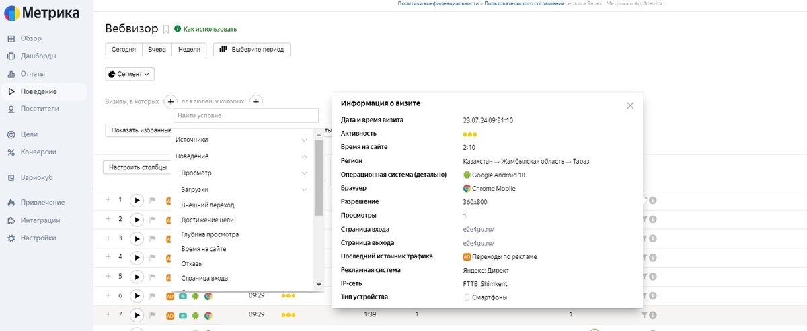
Task: Open the Сегмент dropdown
Action: click(130, 74)
